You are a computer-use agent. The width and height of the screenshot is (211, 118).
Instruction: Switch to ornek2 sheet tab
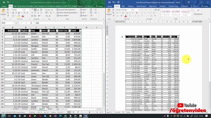pyautogui.click(x=24, y=109)
